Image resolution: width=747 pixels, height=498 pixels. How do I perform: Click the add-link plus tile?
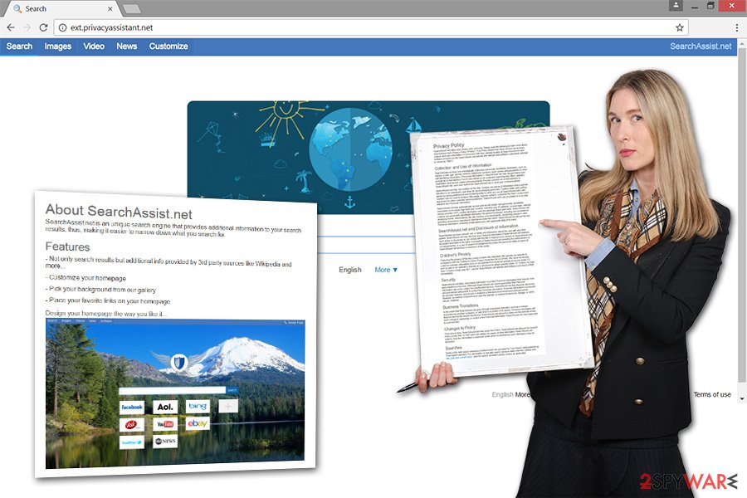[x=228, y=406]
